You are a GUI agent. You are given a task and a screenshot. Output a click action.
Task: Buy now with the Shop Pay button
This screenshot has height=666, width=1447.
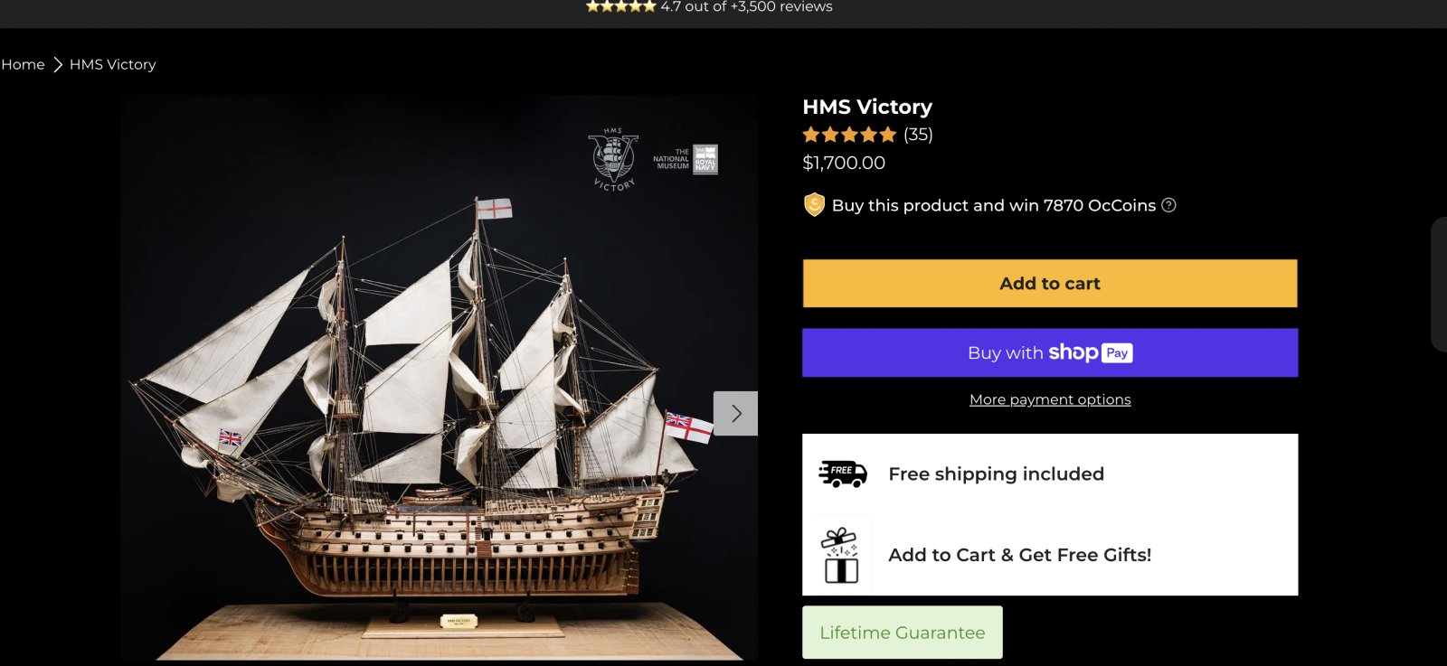1049,352
